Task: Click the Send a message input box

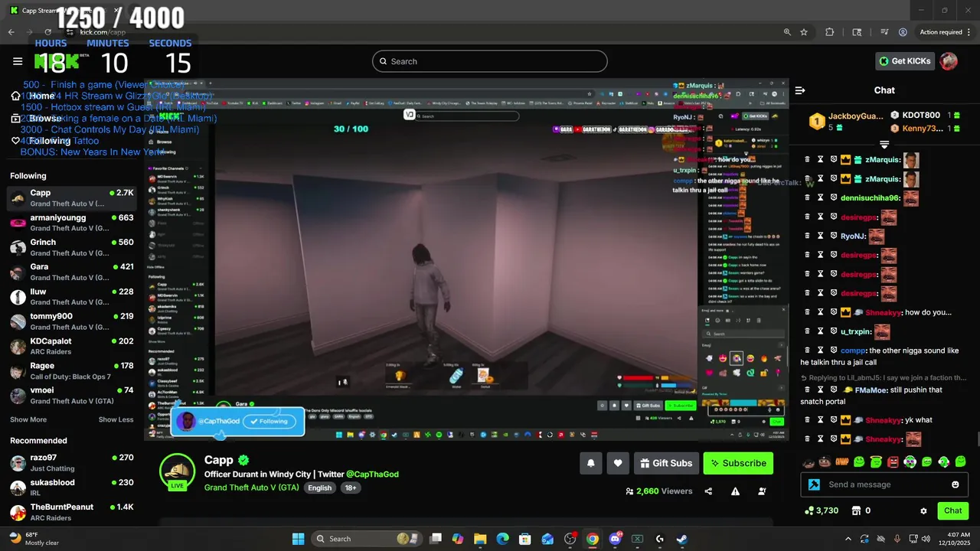Action: 884,484
